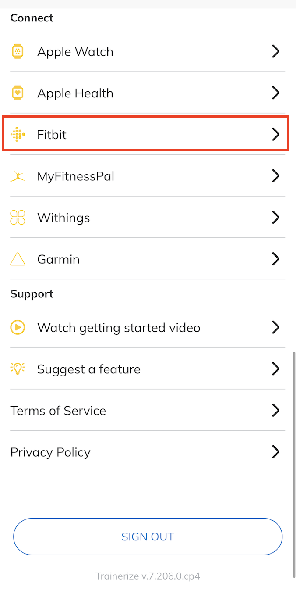The height and width of the screenshot is (594, 296).
Task: Tap the lightbulb Suggest a feature icon
Action: [x=17, y=369]
